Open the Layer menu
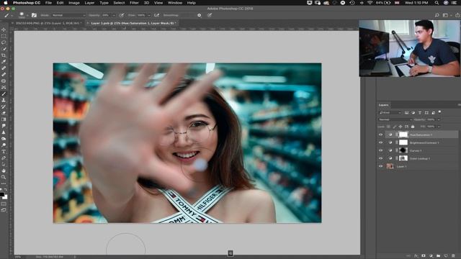This screenshot has width=461, height=259. 89,3
